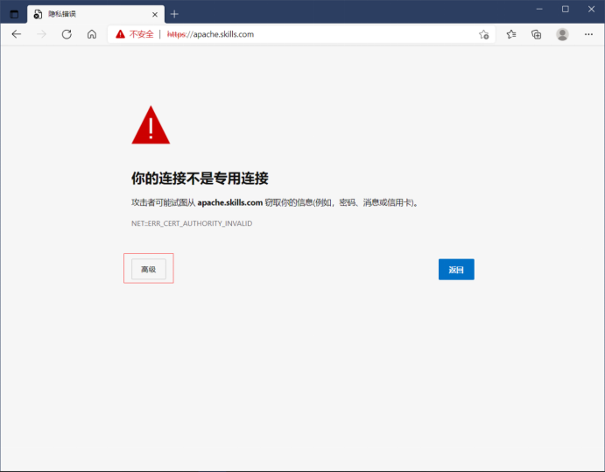The image size is (605, 472).
Task: Open Settings and more ellipsis menu
Action: point(588,34)
